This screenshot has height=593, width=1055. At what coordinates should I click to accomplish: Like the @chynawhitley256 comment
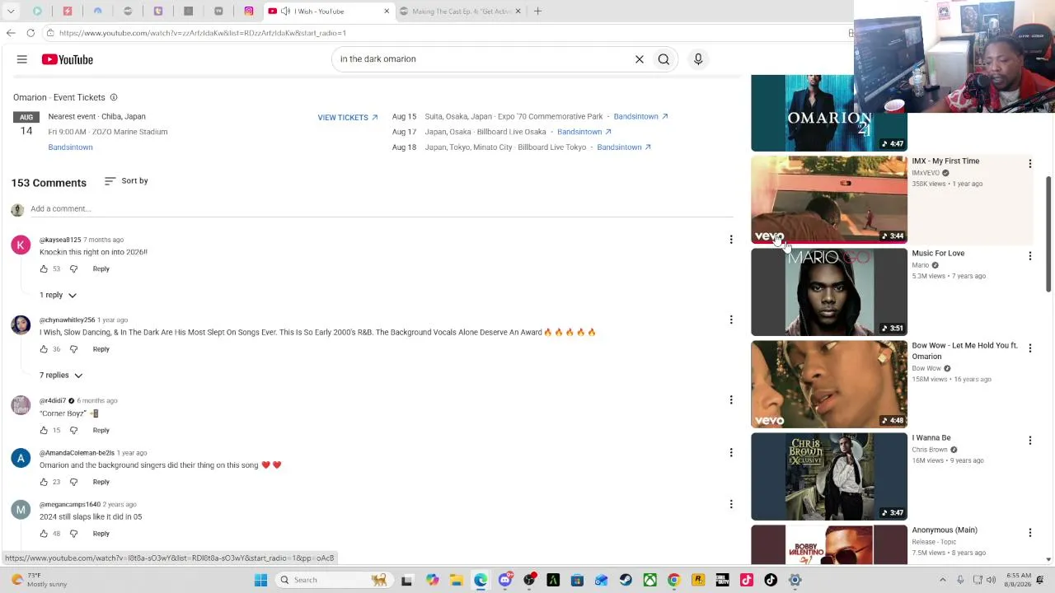(x=44, y=349)
